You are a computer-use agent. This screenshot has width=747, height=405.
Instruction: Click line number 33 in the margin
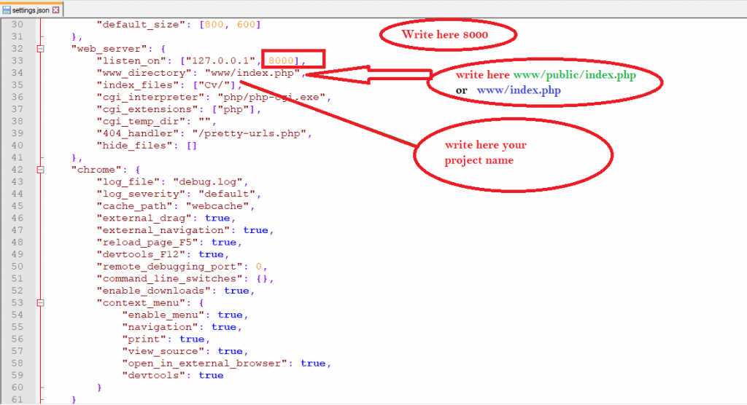tap(18, 60)
